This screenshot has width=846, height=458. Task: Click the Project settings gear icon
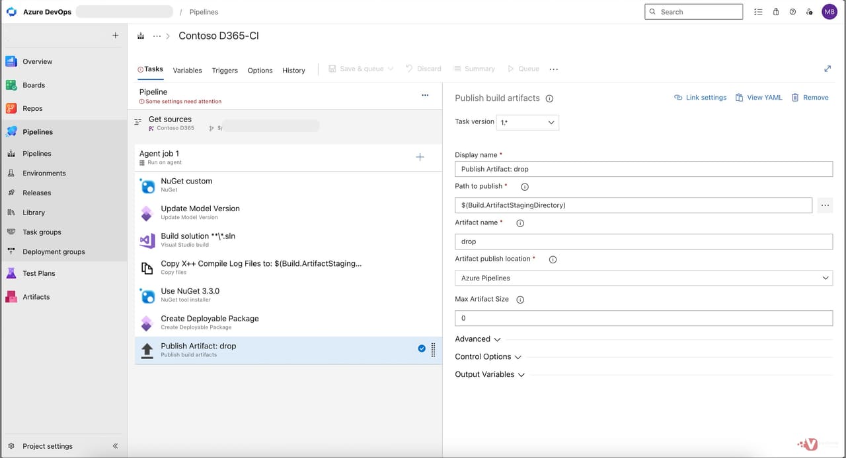tap(11, 446)
